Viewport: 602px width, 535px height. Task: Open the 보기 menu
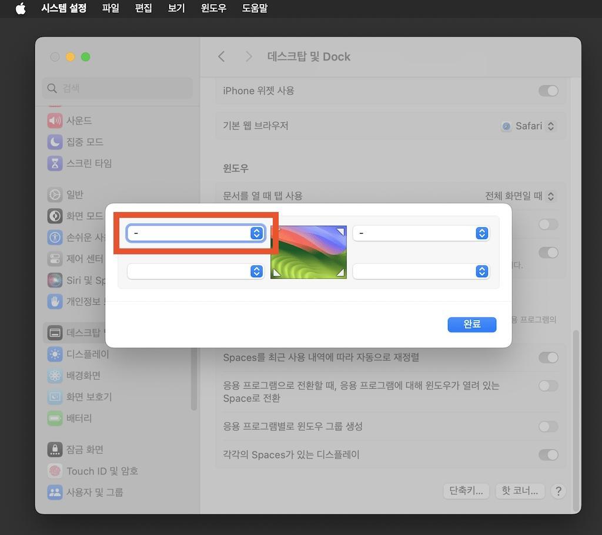coord(176,8)
